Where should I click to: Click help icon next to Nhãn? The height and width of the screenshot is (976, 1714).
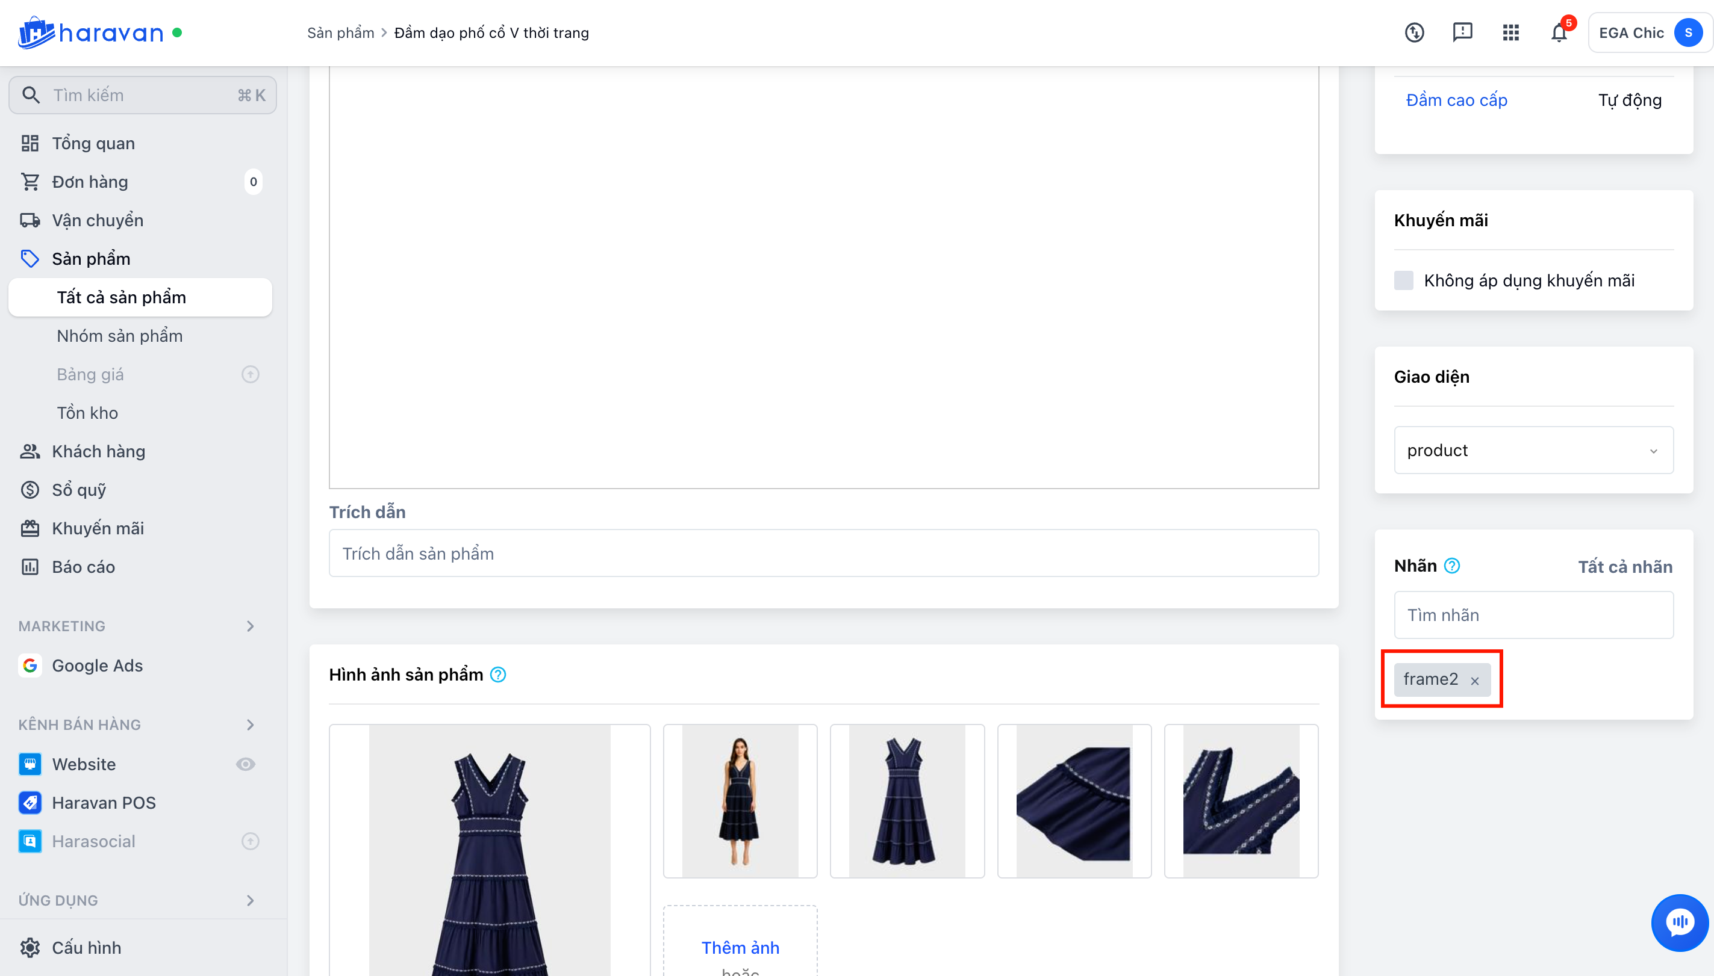1451,566
